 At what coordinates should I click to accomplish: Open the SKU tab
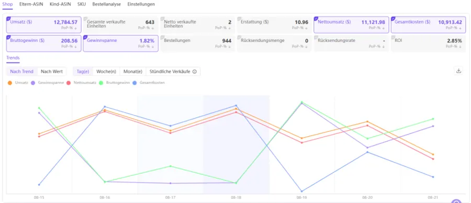coord(82,4)
